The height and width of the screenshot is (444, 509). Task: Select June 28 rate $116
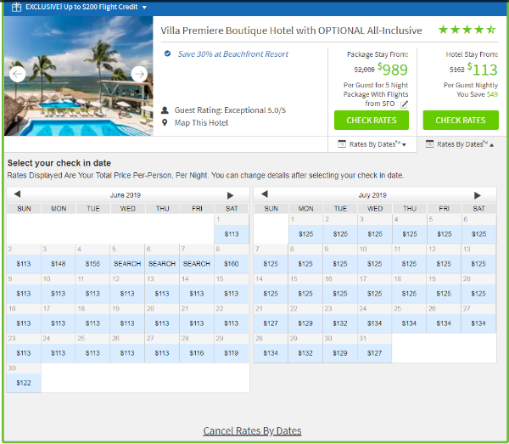[x=197, y=353]
